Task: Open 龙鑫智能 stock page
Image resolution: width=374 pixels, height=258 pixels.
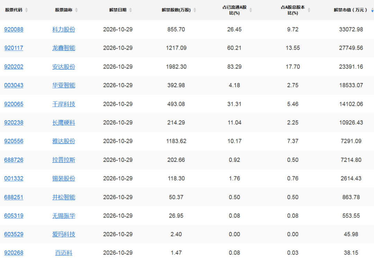Action: (64, 48)
